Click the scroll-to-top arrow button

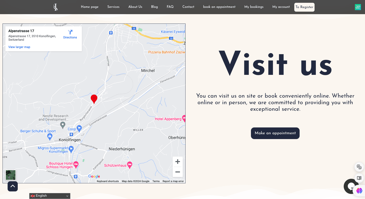(x=13, y=186)
